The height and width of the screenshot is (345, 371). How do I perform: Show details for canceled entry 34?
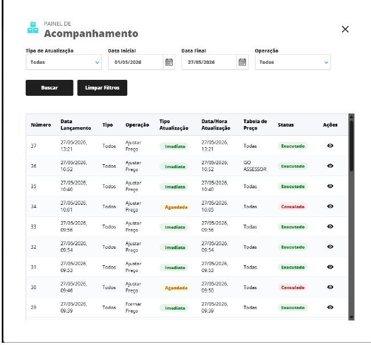pyautogui.click(x=330, y=206)
